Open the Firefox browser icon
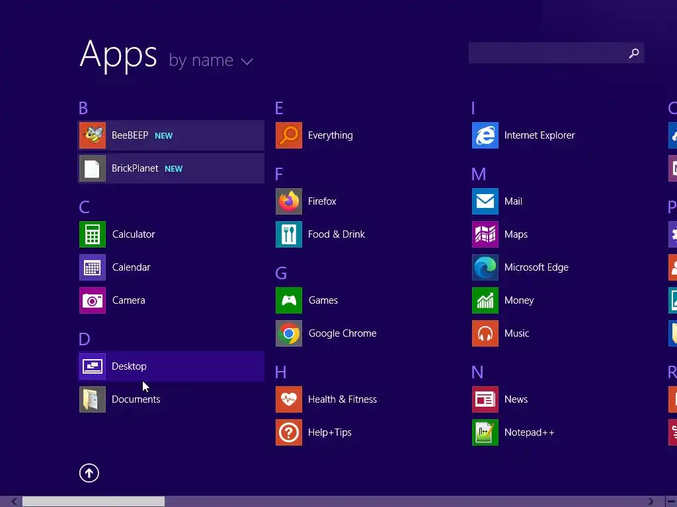Image resolution: width=677 pixels, height=507 pixels. point(289,201)
